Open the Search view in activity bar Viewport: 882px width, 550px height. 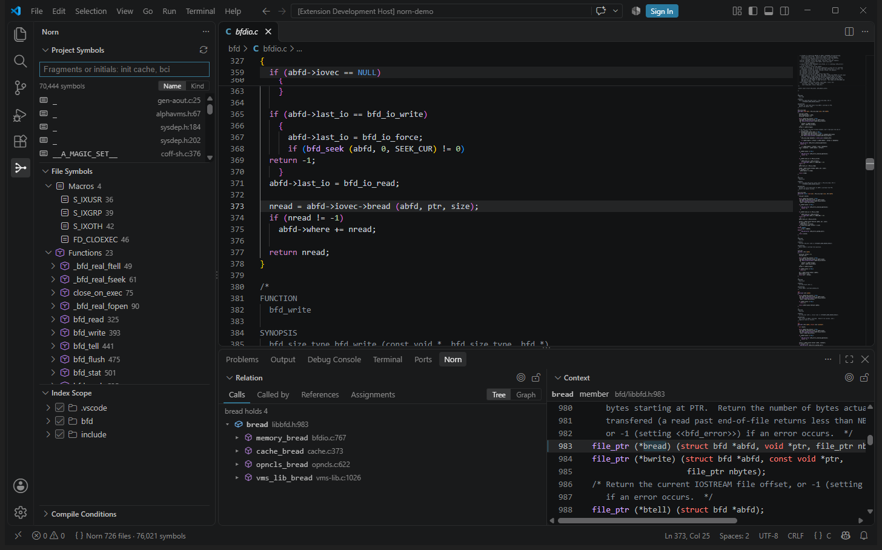click(20, 61)
